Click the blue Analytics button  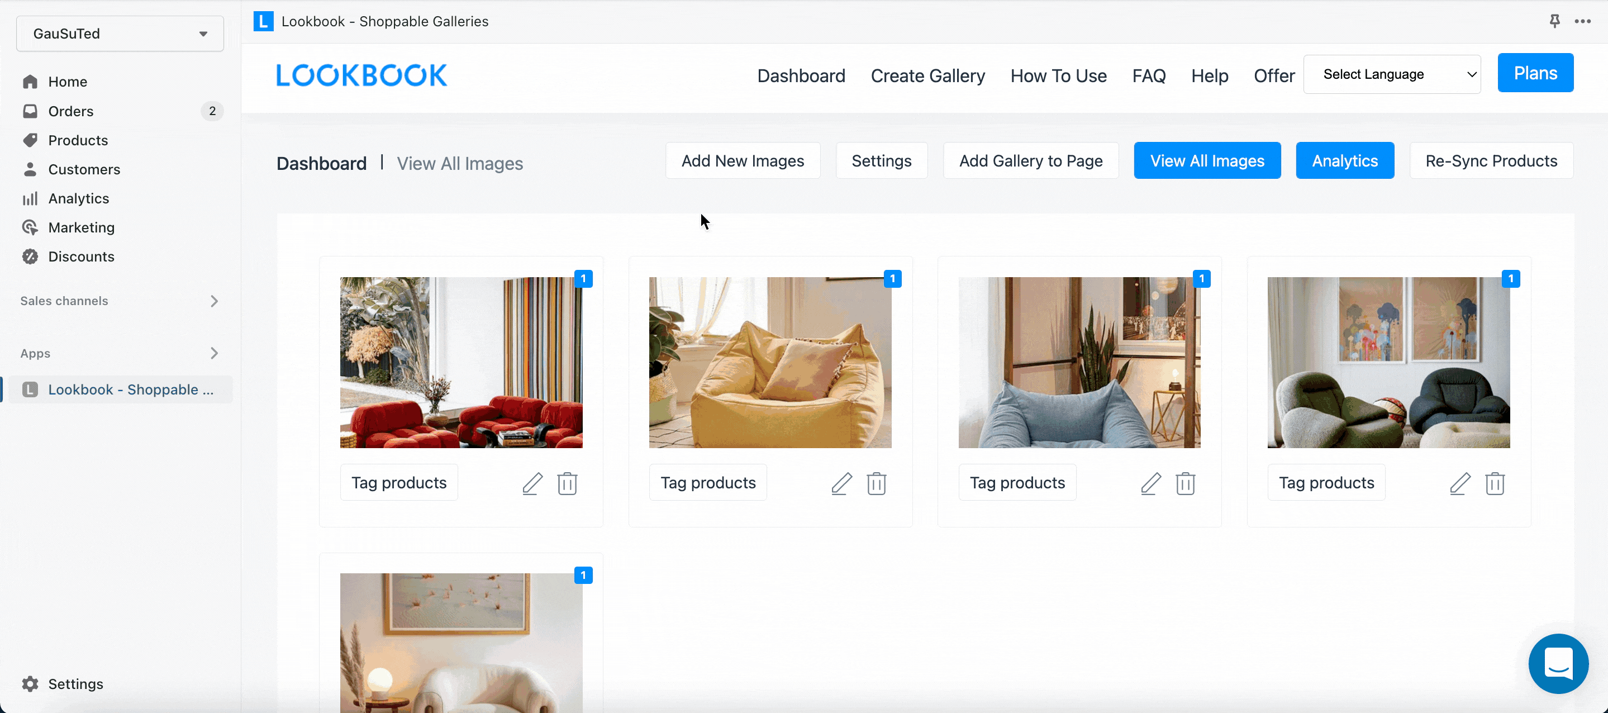(1345, 160)
